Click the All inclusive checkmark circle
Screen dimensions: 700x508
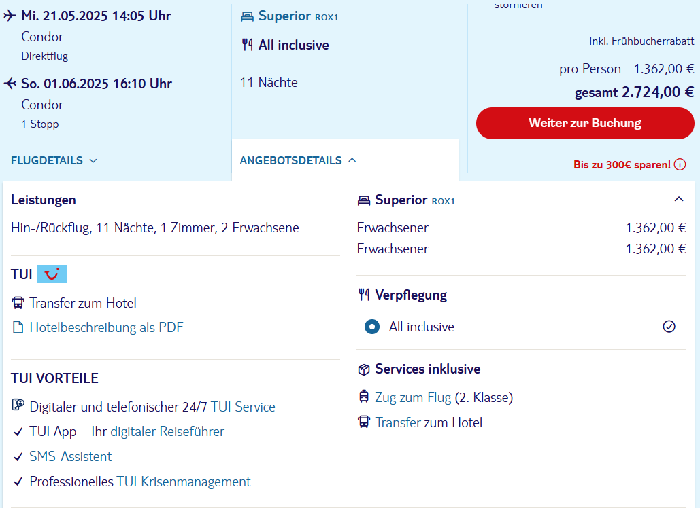click(x=669, y=327)
